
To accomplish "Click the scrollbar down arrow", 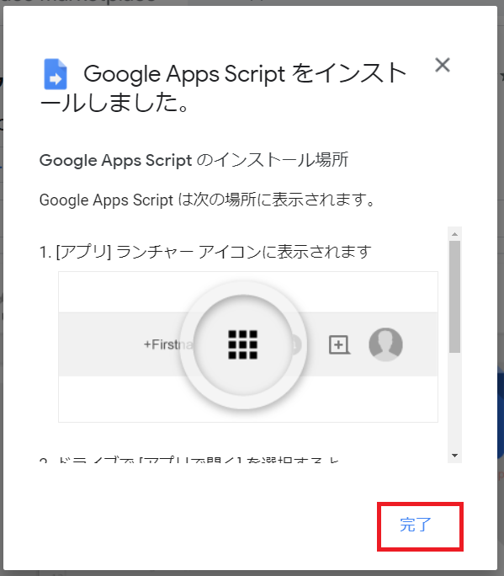I will pyautogui.click(x=455, y=456).
